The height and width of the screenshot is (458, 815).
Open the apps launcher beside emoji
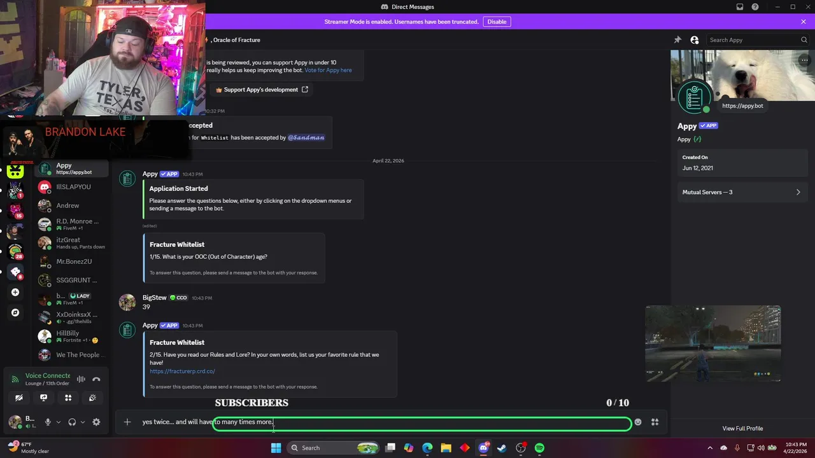(x=655, y=422)
